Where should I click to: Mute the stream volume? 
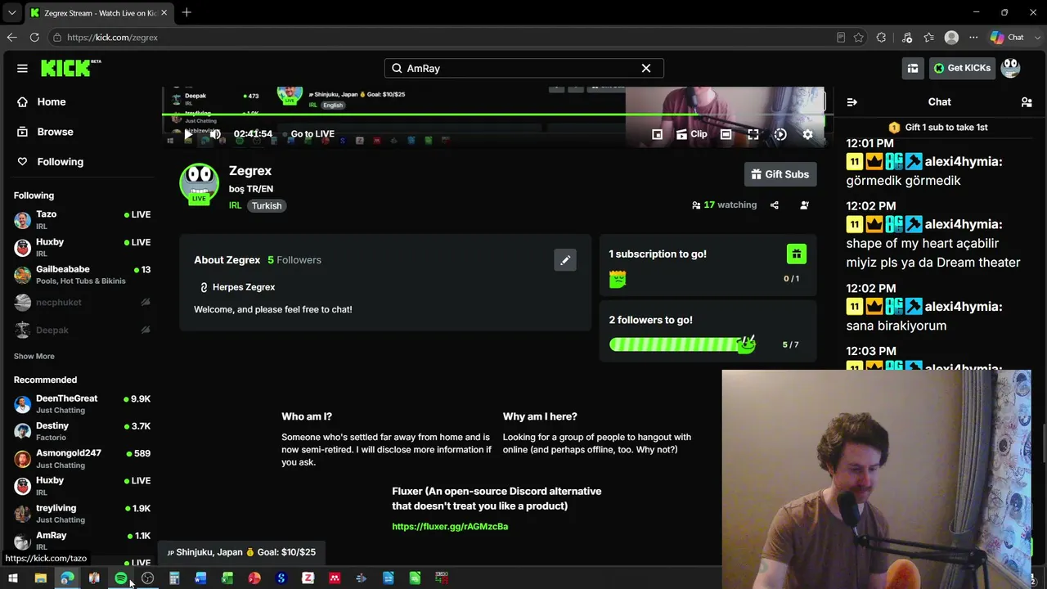pos(215,134)
